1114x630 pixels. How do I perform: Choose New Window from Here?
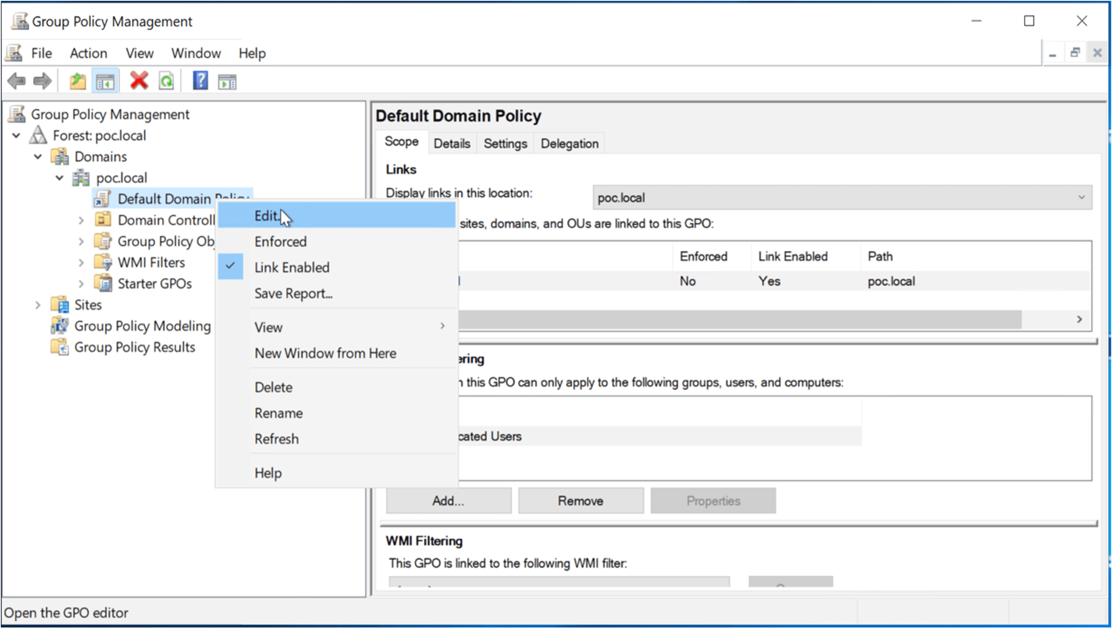tap(337, 353)
